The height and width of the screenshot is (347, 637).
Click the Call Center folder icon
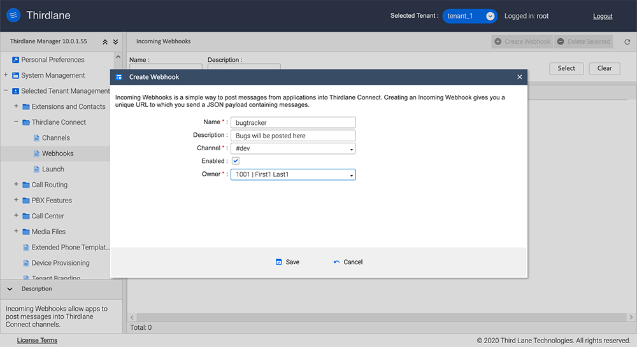pyautogui.click(x=26, y=216)
